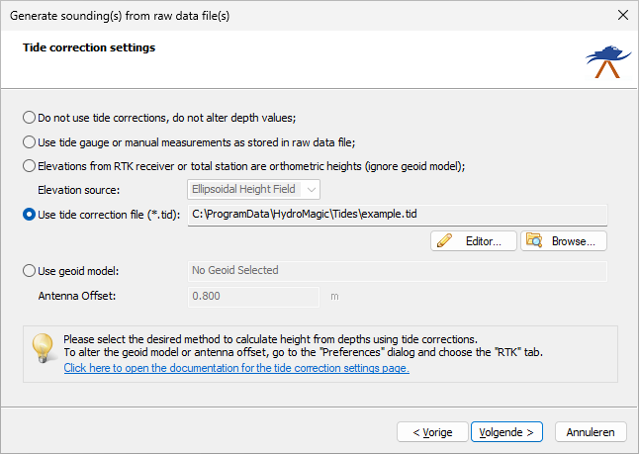
Task: Go back with the Vorige button
Action: [432, 432]
